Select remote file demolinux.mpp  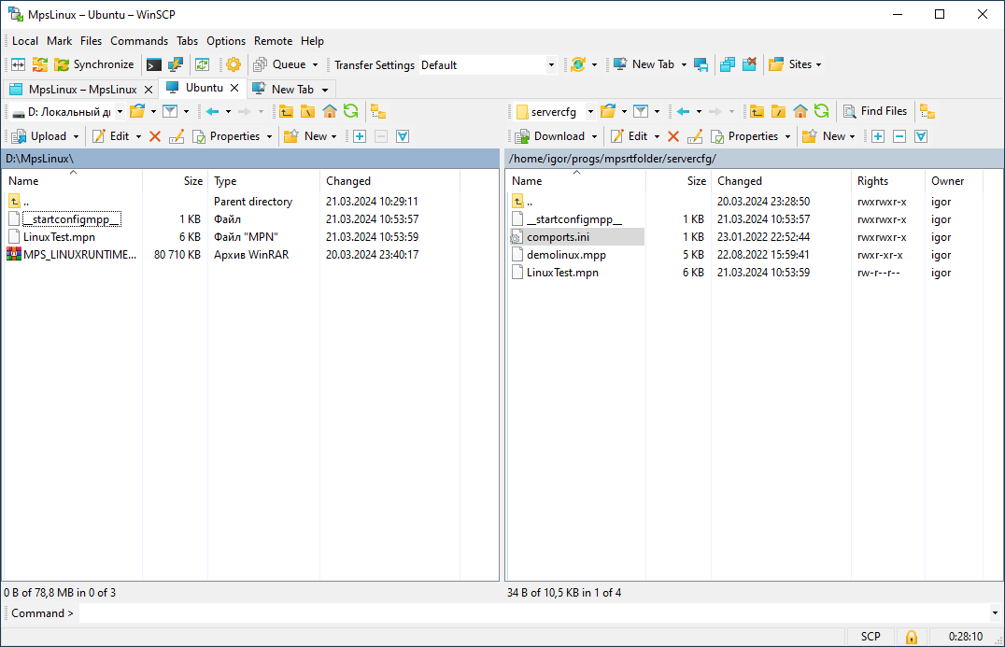[x=566, y=255]
